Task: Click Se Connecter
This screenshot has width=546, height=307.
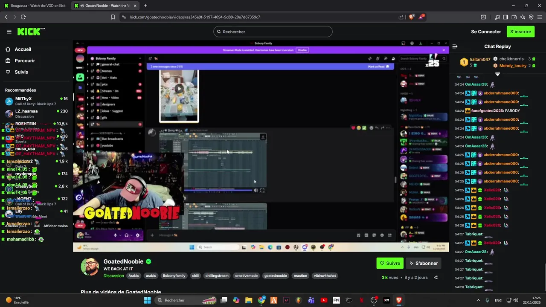Action: [486, 32]
